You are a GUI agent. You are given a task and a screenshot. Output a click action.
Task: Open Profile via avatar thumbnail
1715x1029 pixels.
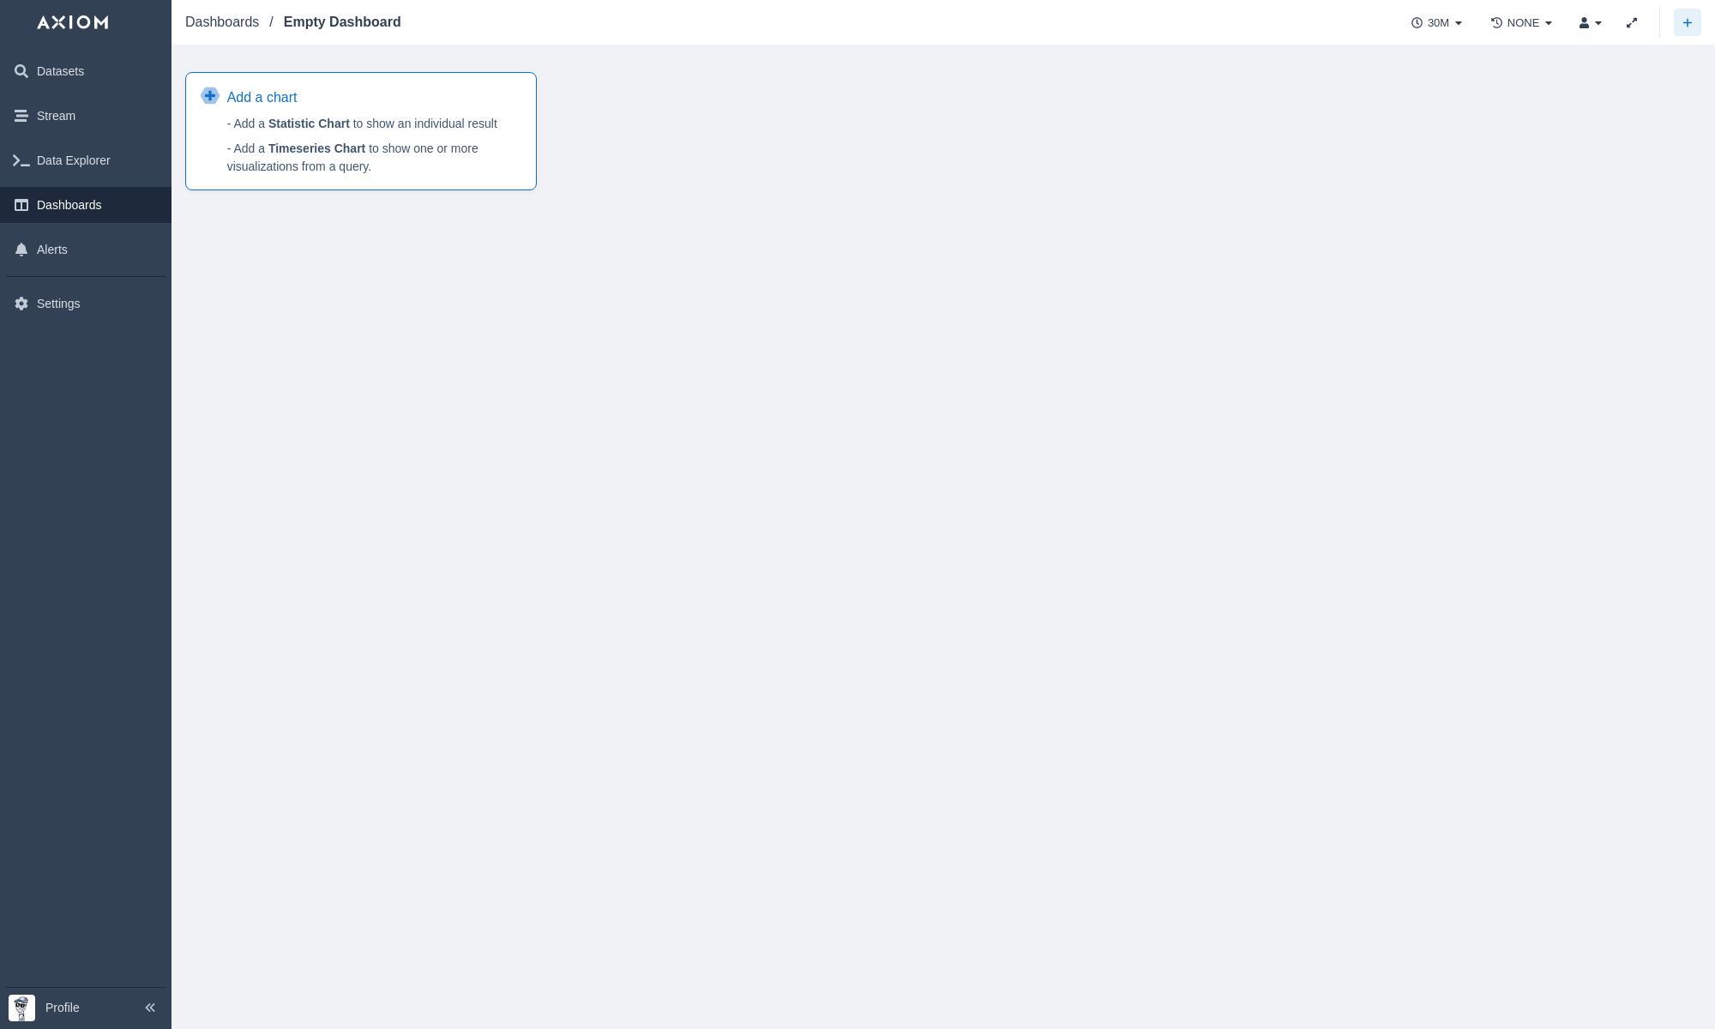pyautogui.click(x=21, y=1008)
